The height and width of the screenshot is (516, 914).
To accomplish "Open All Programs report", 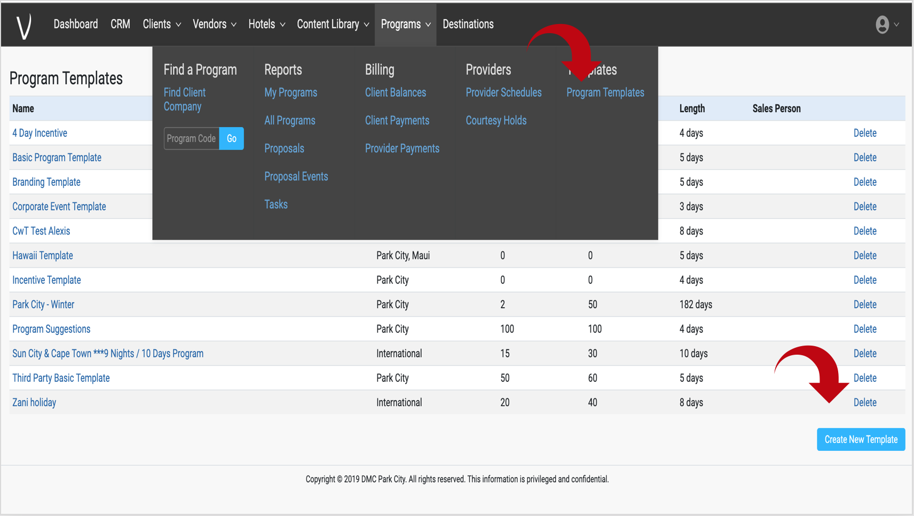I will [290, 120].
